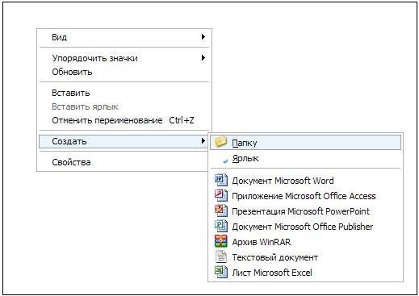
Task: Expand the Вид submenu arrow
Action: click(x=203, y=36)
